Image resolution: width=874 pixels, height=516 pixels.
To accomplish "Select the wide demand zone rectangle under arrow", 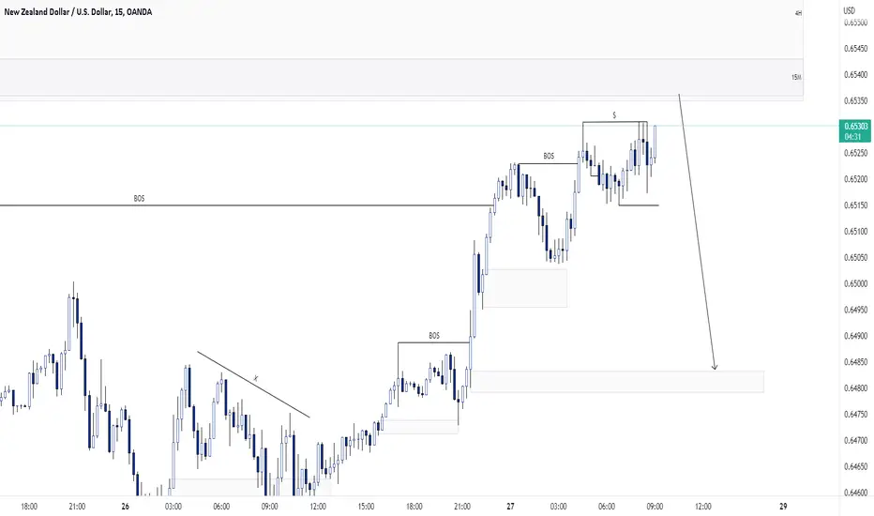I will tap(617, 382).
